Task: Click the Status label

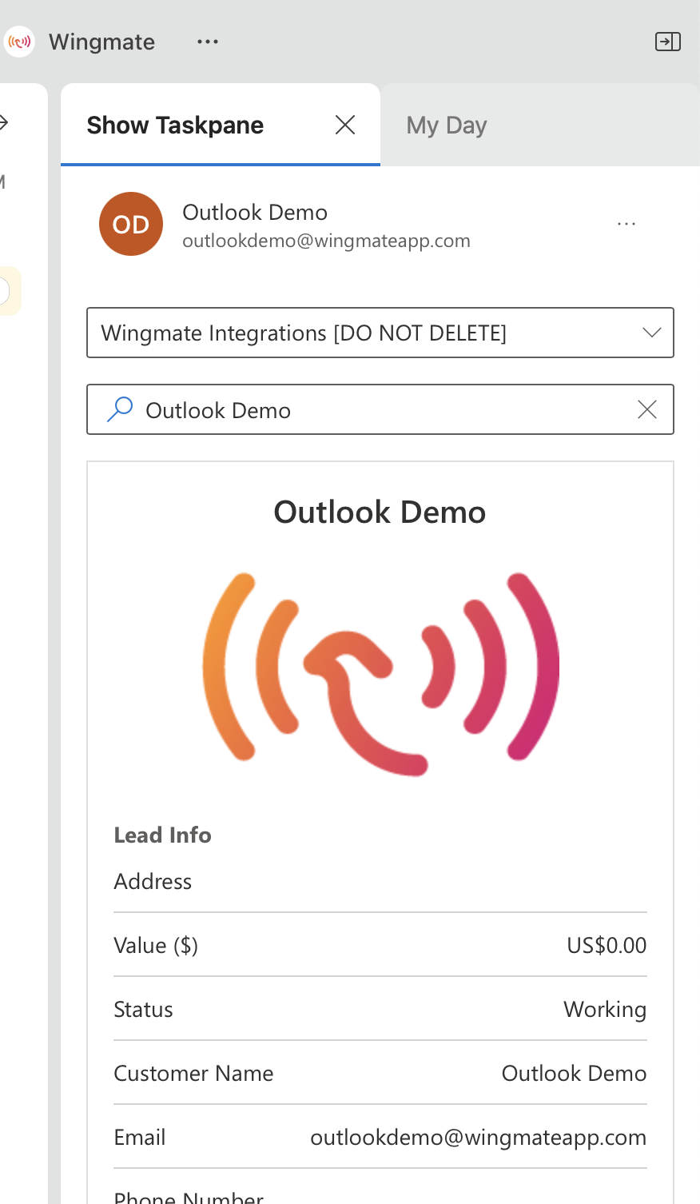Action: click(143, 1009)
